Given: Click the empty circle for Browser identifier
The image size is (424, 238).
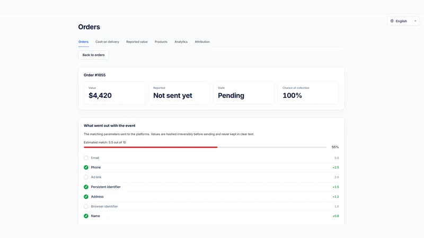Looking at the screenshot, I should [86, 206].
